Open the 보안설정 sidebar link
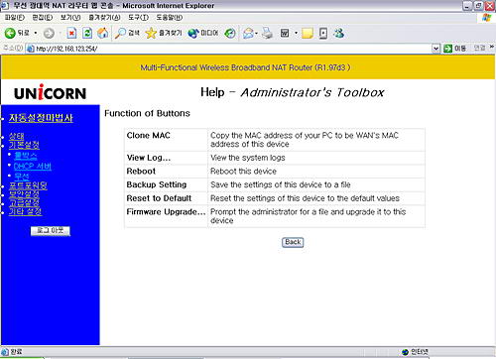 tap(24, 194)
